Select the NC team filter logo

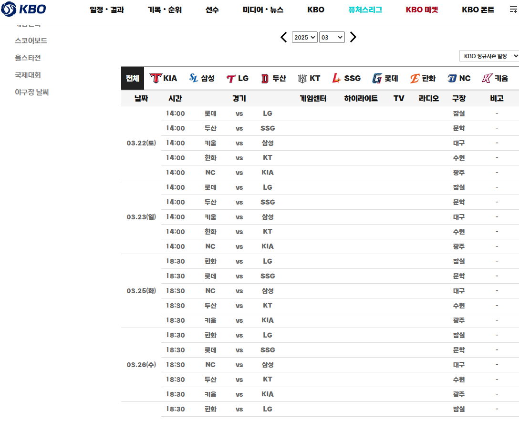pyautogui.click(x=458, y=78)
